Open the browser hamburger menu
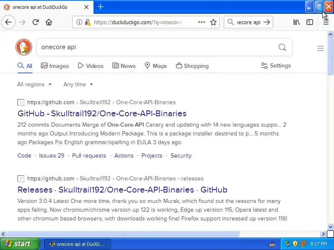This screenshot has height=250, width=334. point(326,22)
